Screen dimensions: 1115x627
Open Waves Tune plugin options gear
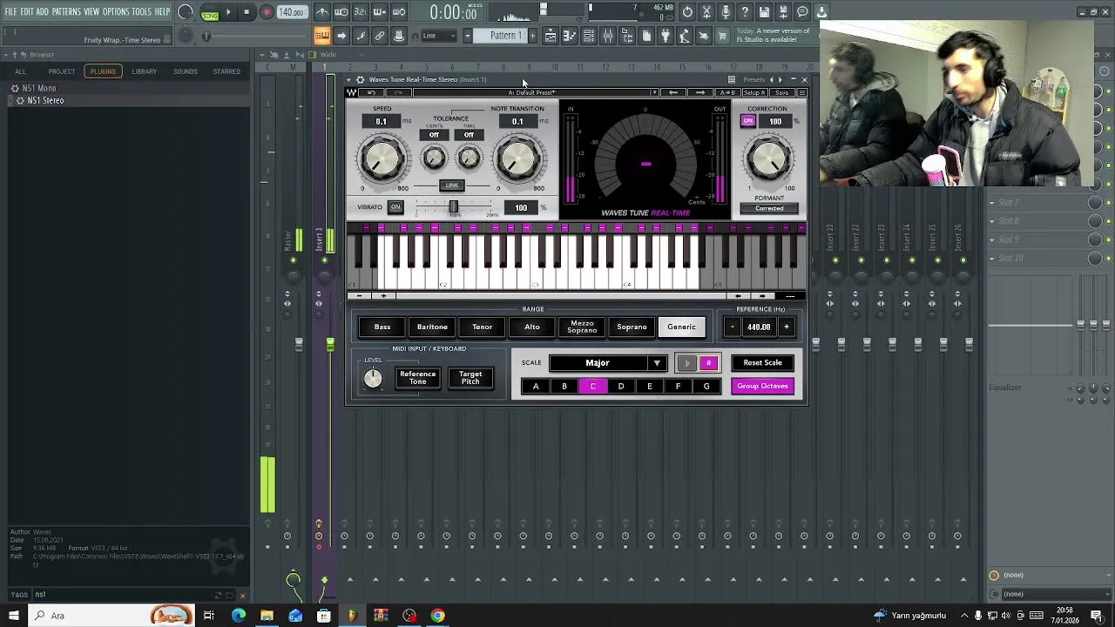pos(361,79)
